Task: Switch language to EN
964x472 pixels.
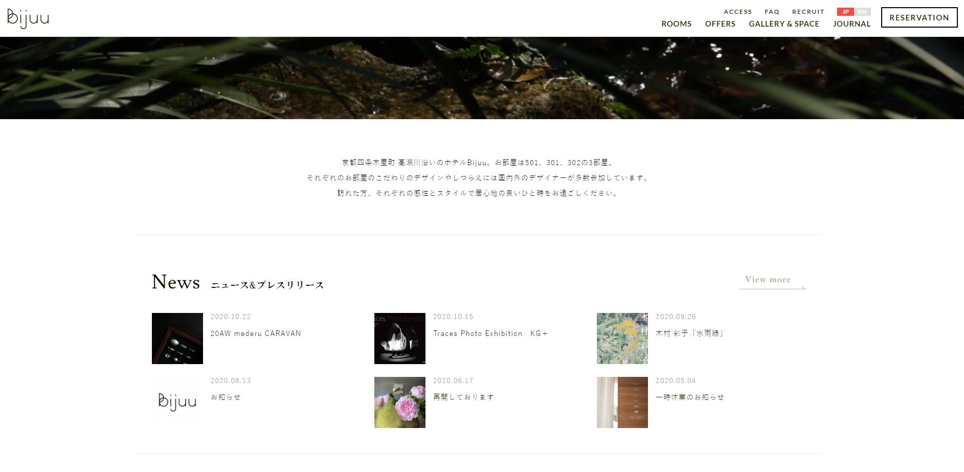Action: [862, 12]
